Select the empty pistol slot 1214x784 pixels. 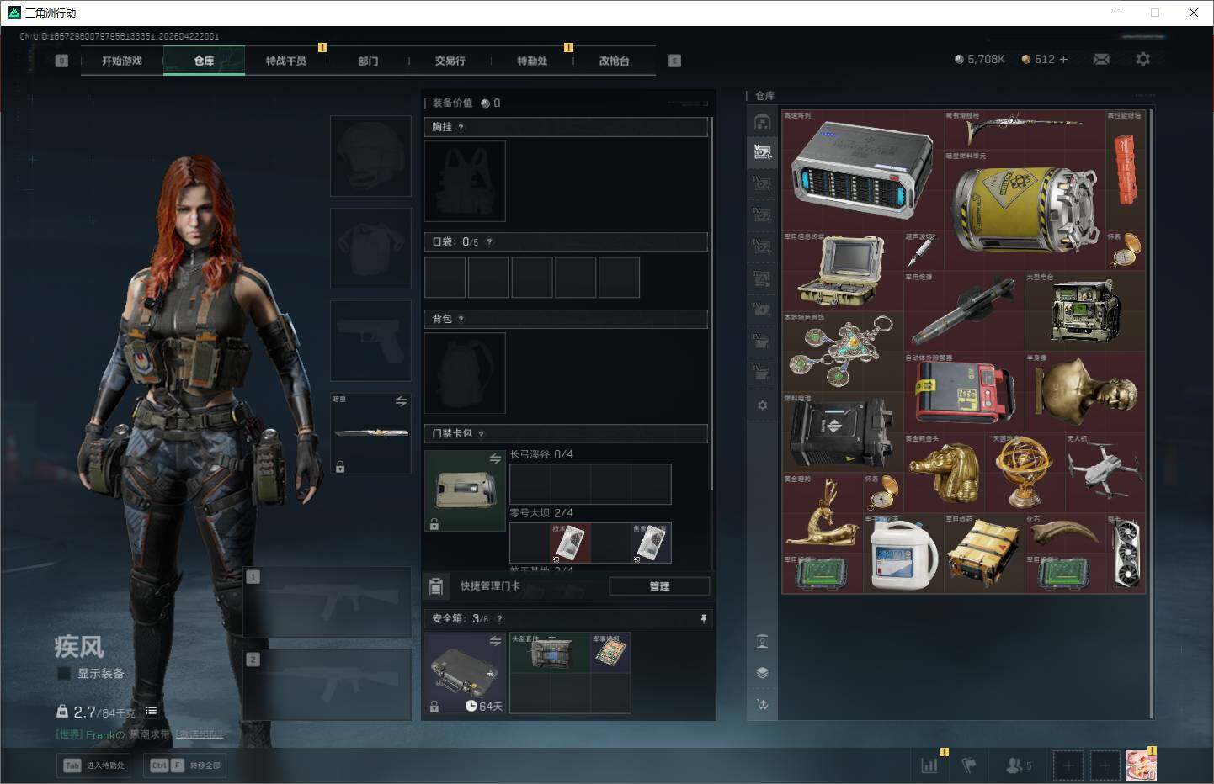point(370,341)
